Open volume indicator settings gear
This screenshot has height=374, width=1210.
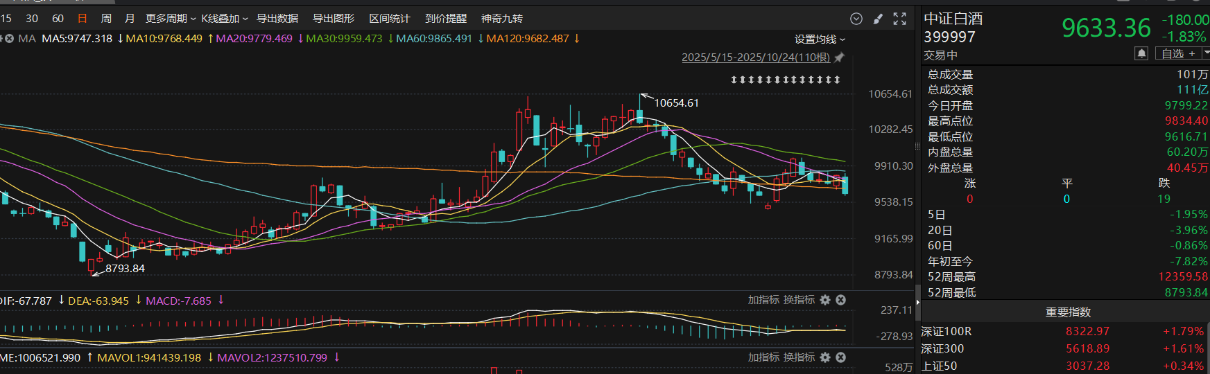coord(825,357)
